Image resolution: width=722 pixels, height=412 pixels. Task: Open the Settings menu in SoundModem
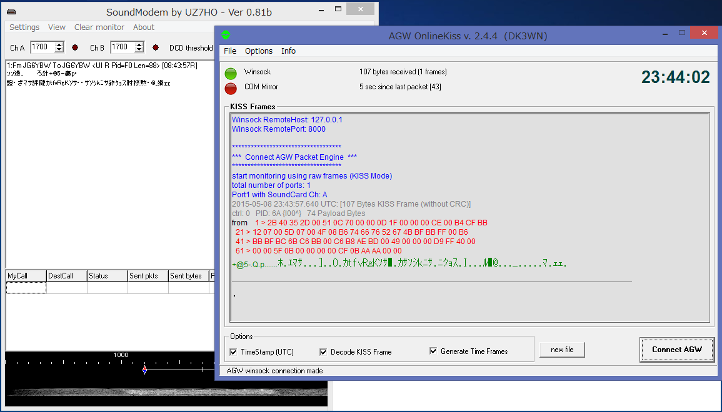click(x=24, y=27)
